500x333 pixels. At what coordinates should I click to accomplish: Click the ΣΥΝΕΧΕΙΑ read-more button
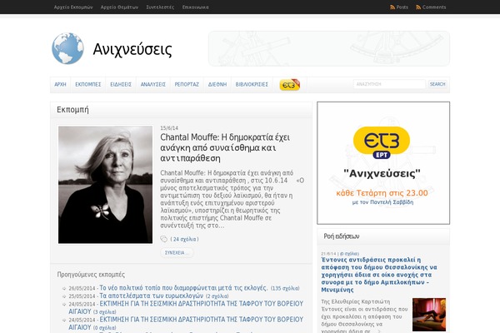click(177, 253)
